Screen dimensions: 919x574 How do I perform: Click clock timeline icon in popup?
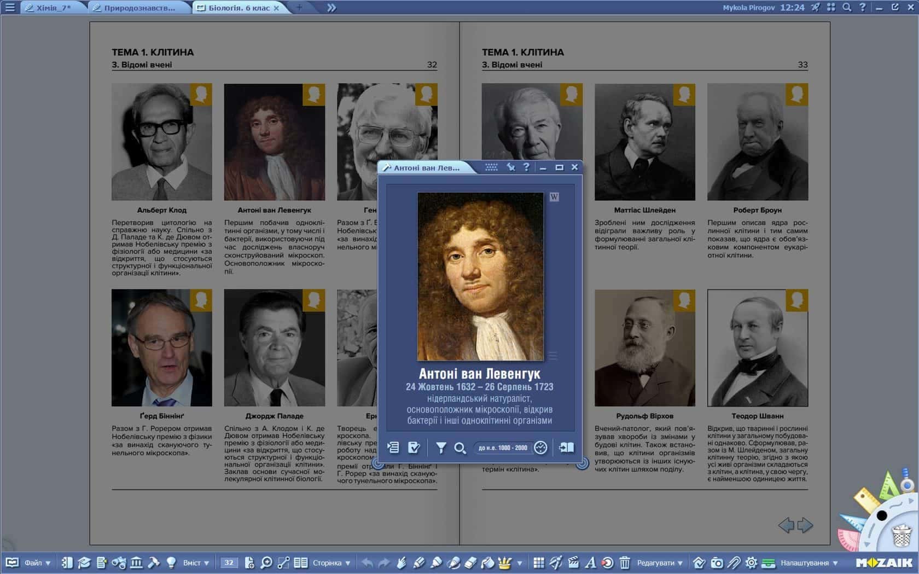(540, 448)
